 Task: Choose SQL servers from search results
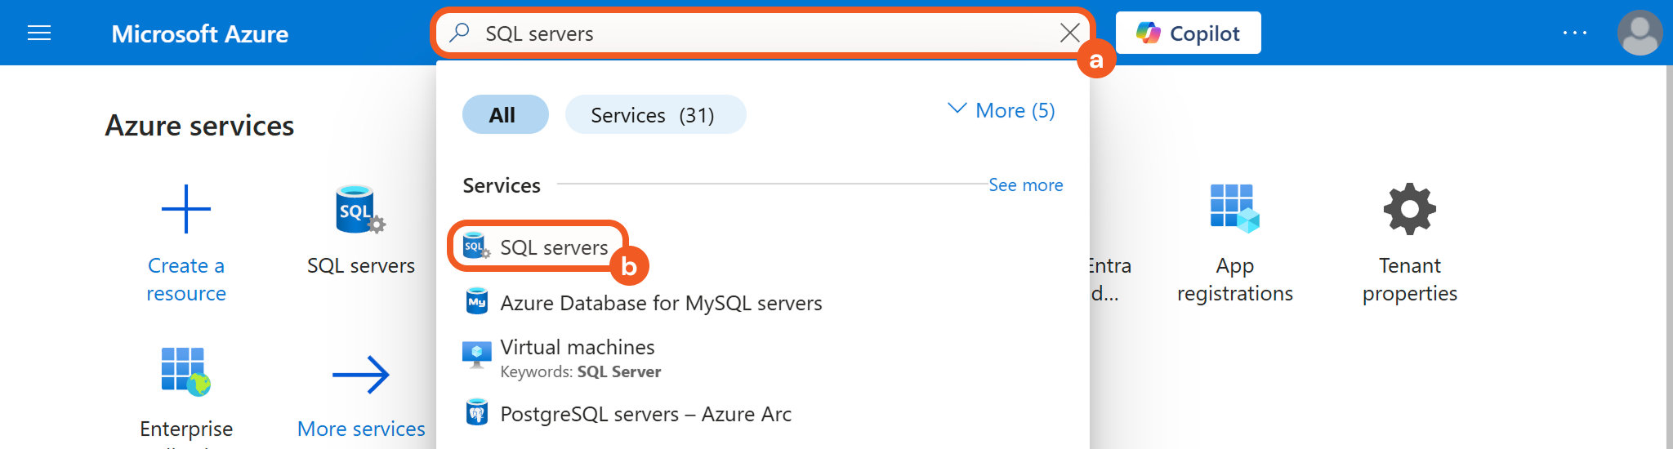tap(553, 247)
